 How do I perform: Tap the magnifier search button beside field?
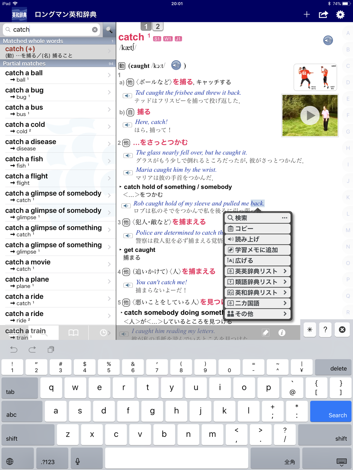click(109, 30)
